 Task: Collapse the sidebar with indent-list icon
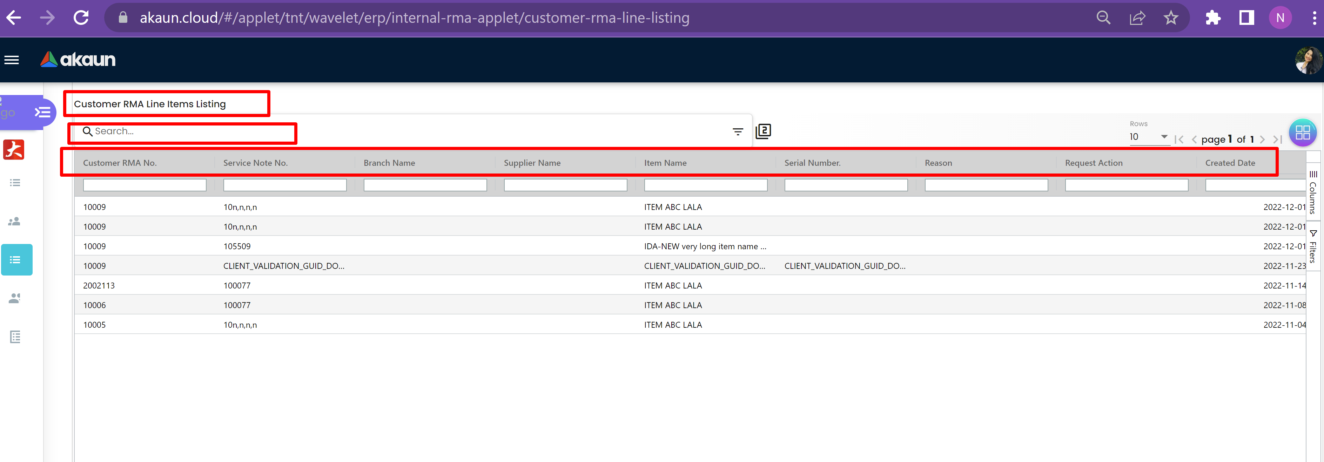point(43,112)
